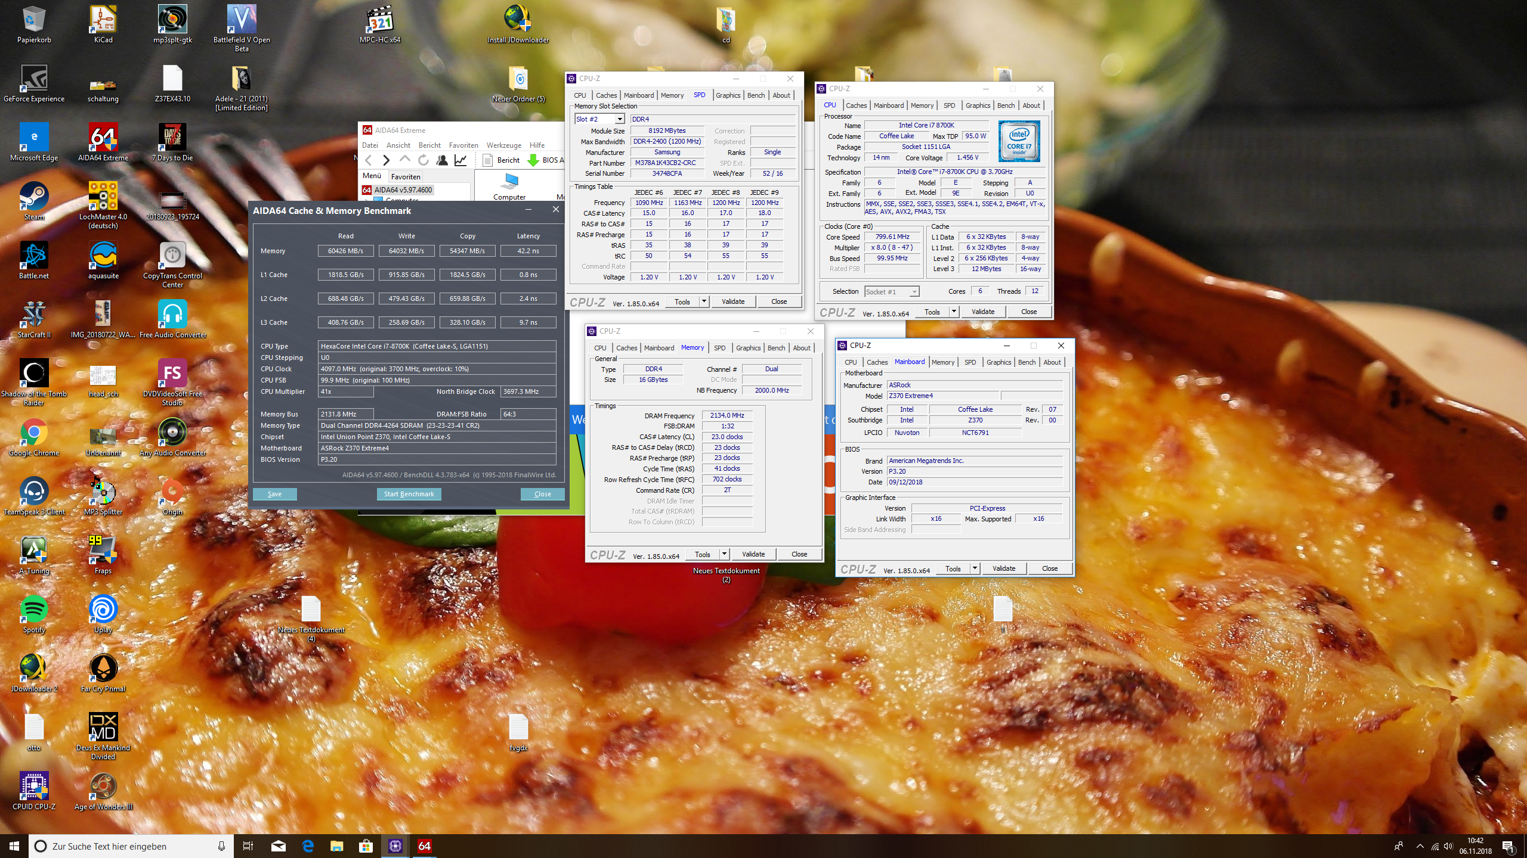
Task: Click Validate in the Mainboard CPU-Z window
Action: coord(1003,568)
